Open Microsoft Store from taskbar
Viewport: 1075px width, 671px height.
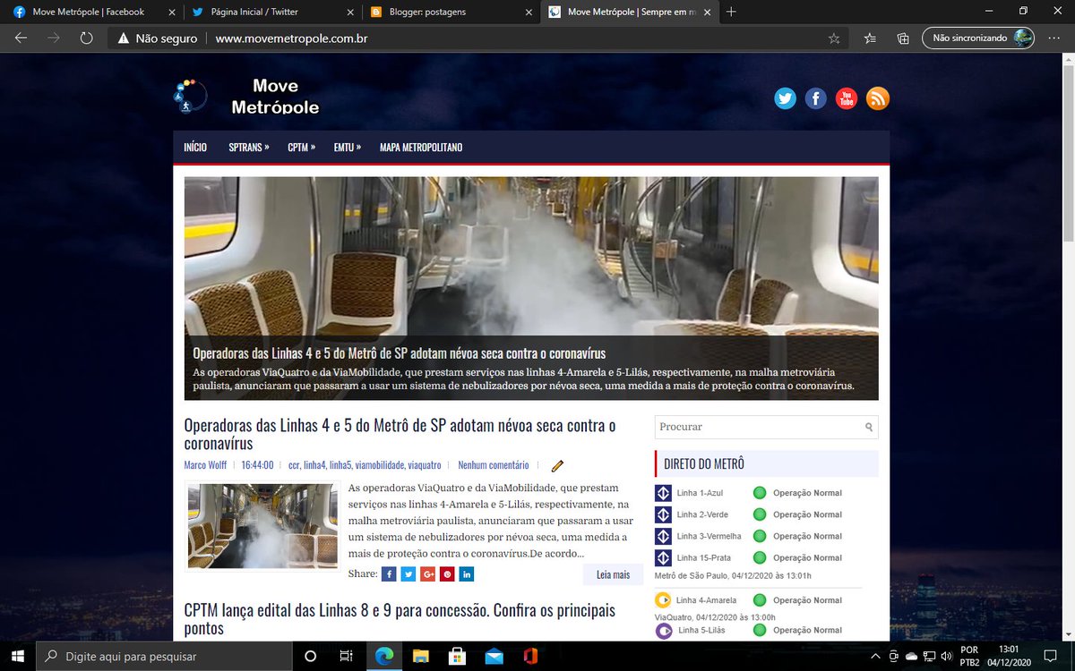(457, 656)
